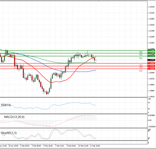Click the 1.22095 price axis value
Viewport: 156px width, 149px height.
point(151,37)
